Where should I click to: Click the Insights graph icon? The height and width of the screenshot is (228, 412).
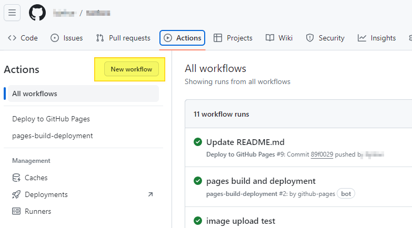(x=362, y=38)
